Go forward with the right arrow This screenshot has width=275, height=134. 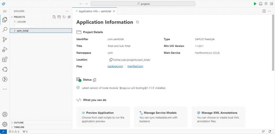pos(86,4)
